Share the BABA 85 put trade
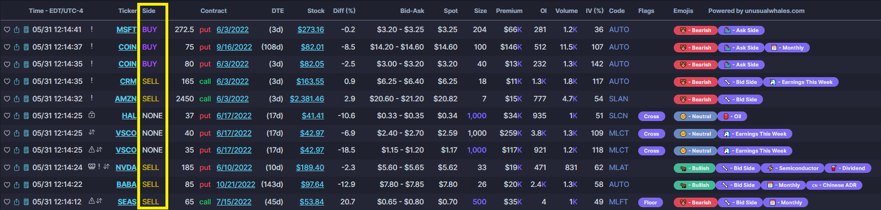The width and height of the screenshot is (881, 210). pos(16,185)
